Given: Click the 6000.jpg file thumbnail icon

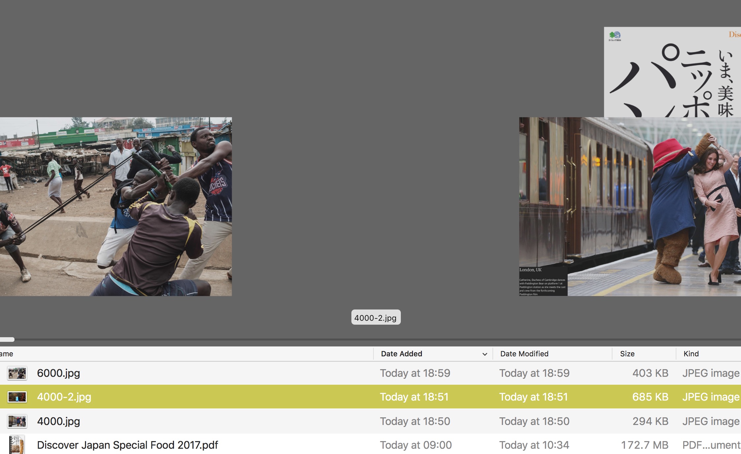Looking at the screenshot, I should coord(17,373).
